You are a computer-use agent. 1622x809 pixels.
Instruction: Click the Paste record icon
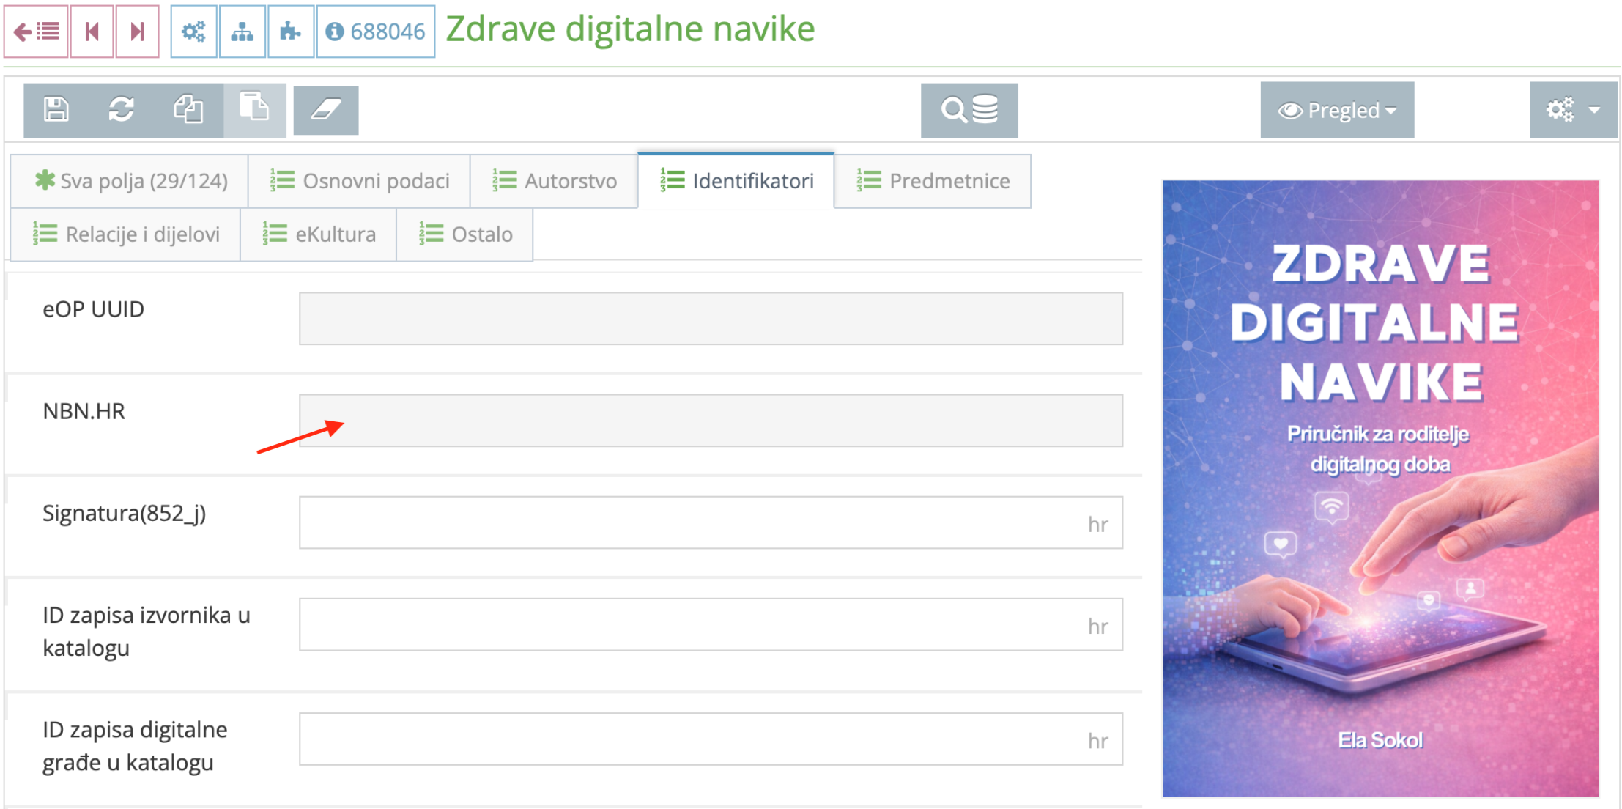[254, 110]
